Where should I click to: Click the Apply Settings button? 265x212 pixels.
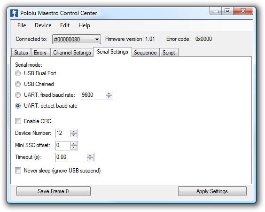[212, 191]
